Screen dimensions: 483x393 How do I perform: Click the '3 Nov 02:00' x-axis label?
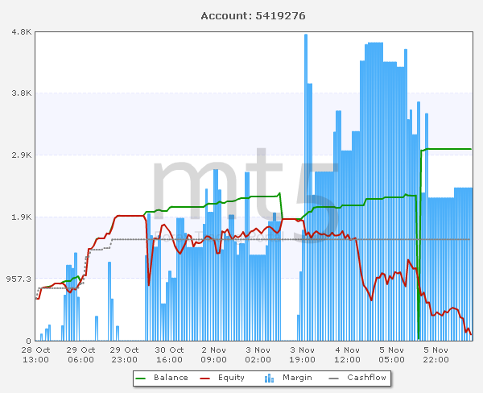pos(258,355)
